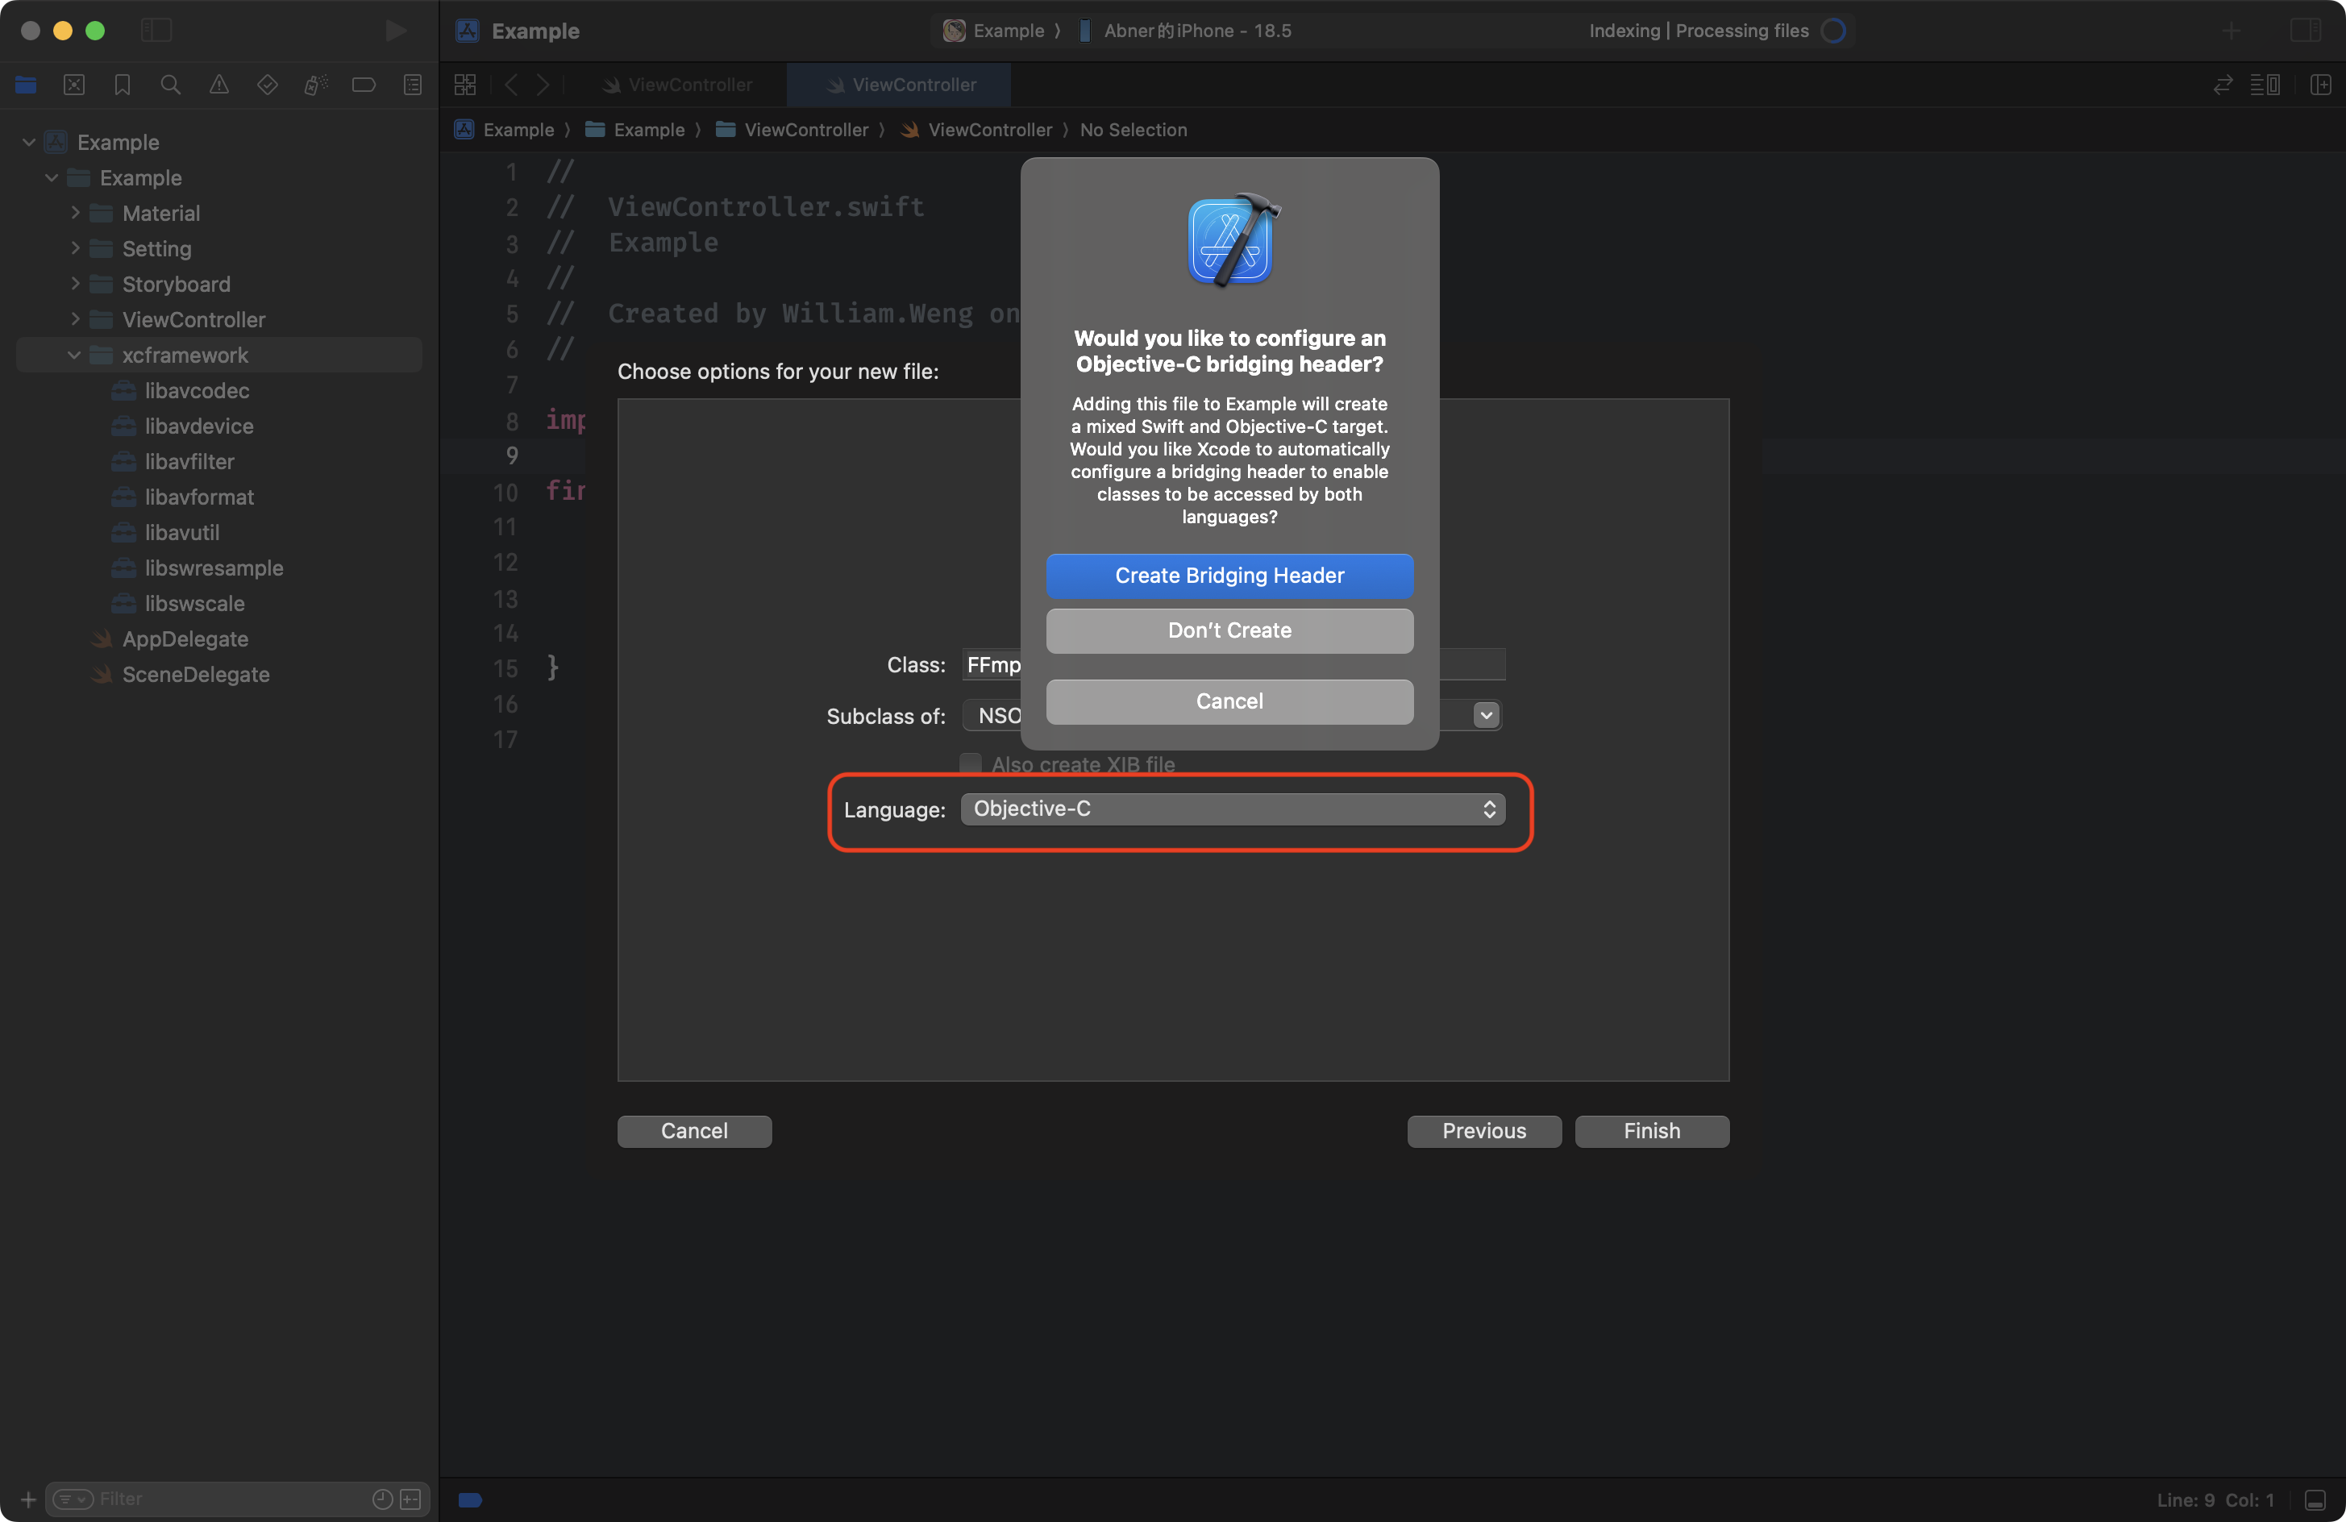
Task: Collapse the xcframework folder
Action: point(74,355)
